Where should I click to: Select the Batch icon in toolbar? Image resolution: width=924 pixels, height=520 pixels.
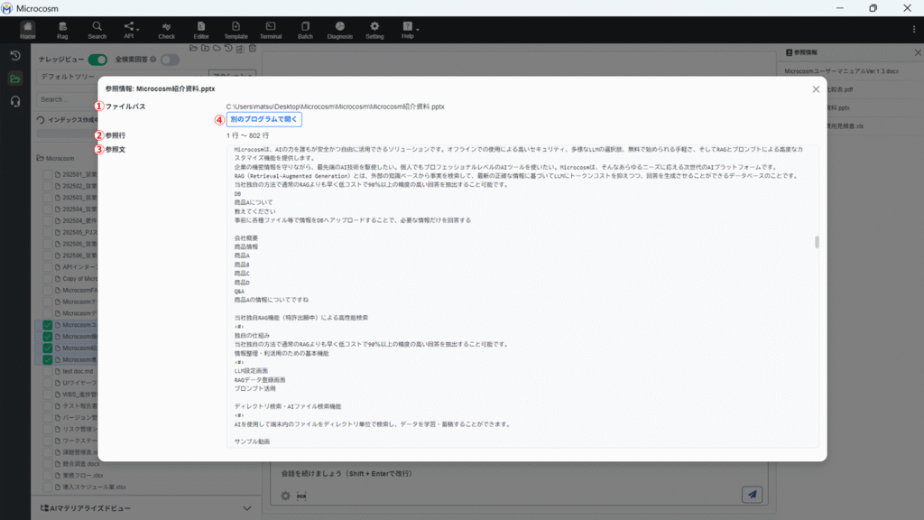(x=305, y=30)
